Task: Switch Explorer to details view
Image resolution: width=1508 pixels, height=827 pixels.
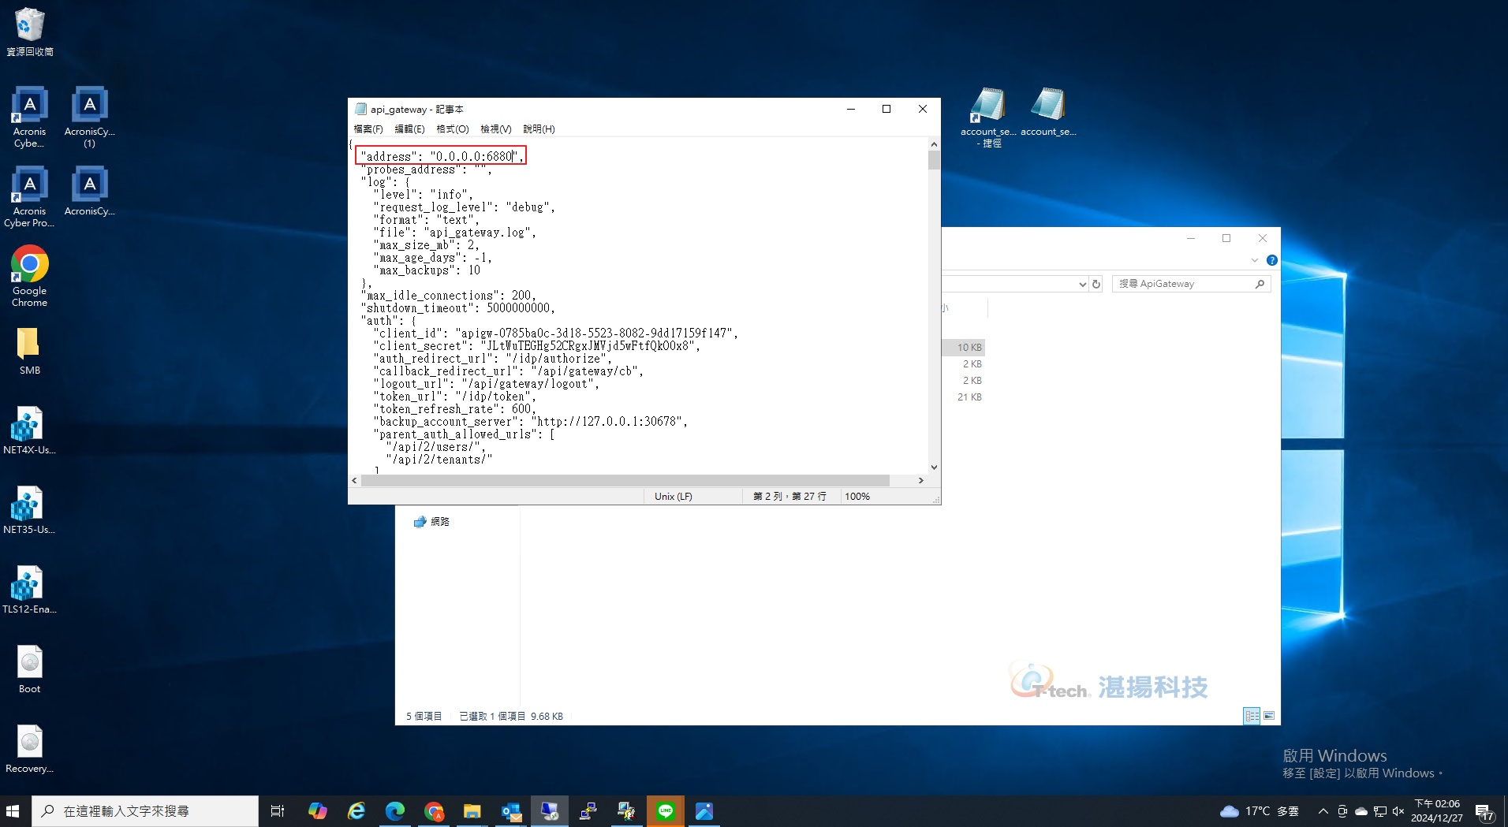Action: [x=1252, y=716]
